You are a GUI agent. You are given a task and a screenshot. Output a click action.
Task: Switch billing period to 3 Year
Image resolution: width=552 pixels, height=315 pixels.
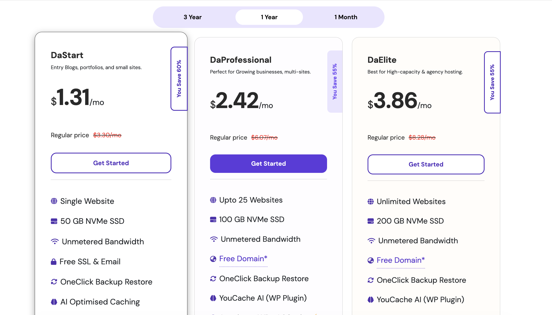192,17
